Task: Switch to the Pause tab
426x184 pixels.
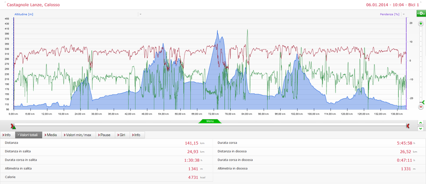Action: [106, 135]
